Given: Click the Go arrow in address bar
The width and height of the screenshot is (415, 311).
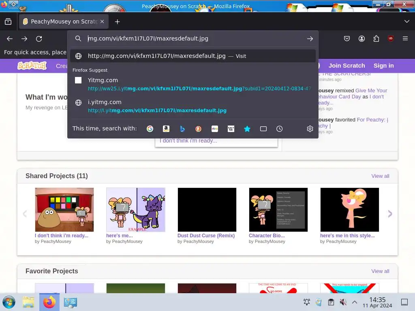Looking at the screenshot, I should (x=310, y=38).
